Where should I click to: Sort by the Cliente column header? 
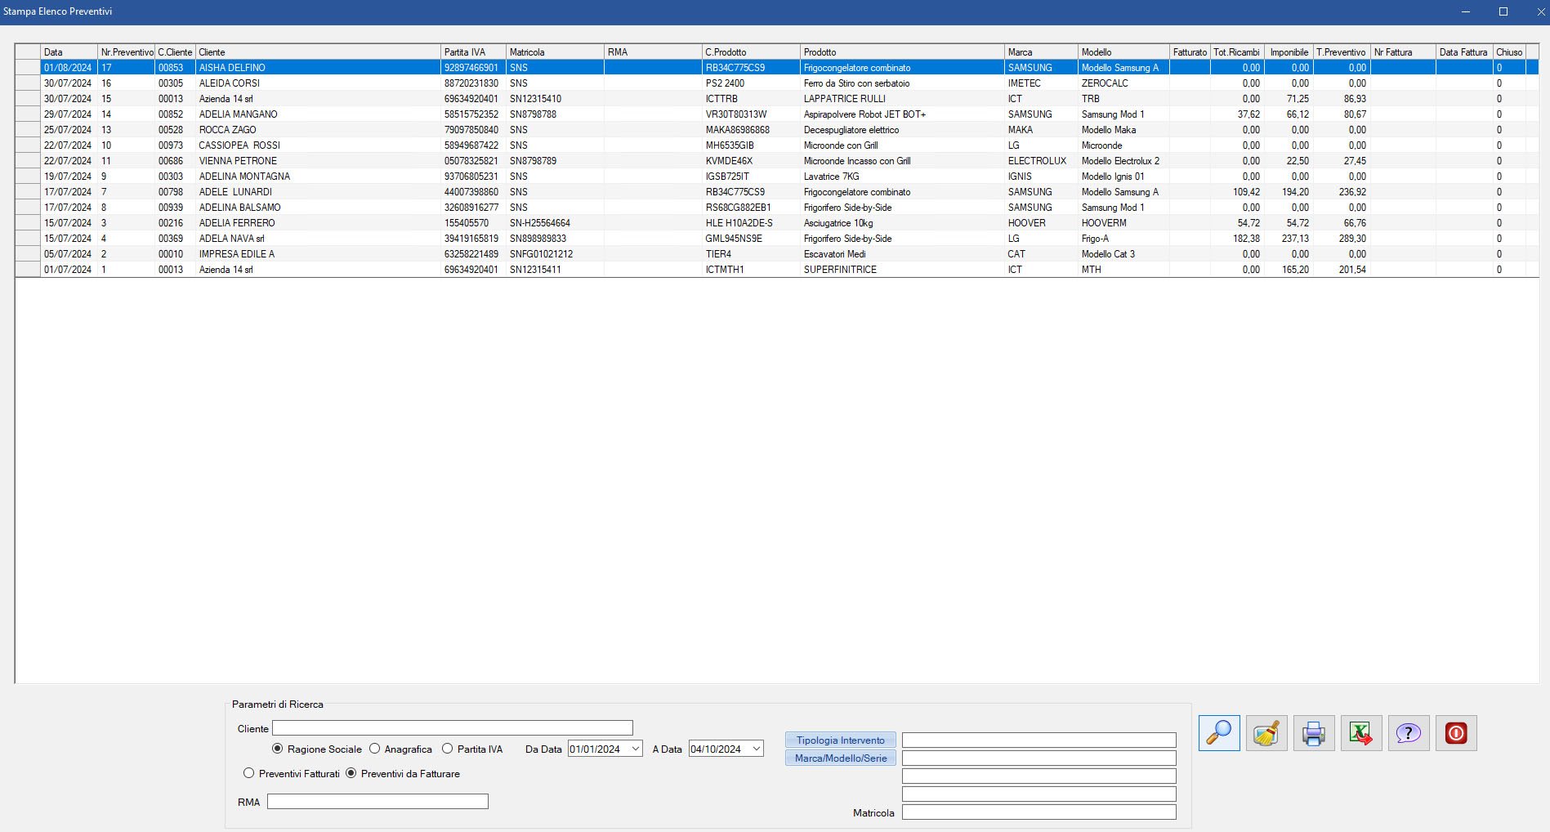tap(318, 52)
